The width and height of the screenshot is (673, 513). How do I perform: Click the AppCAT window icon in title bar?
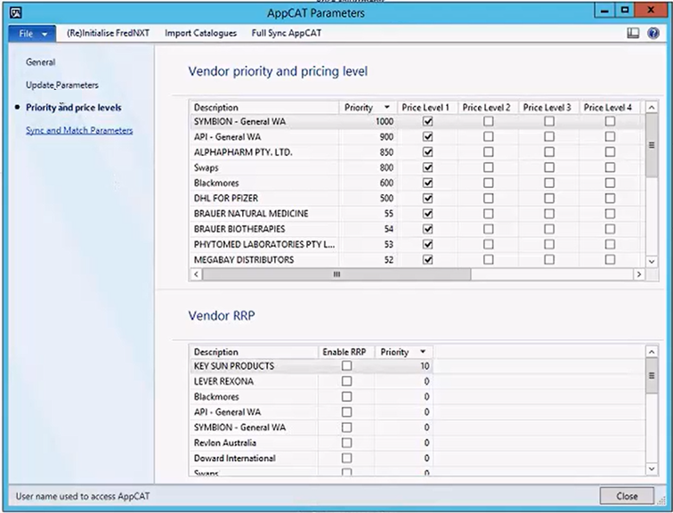coord(15,12)
